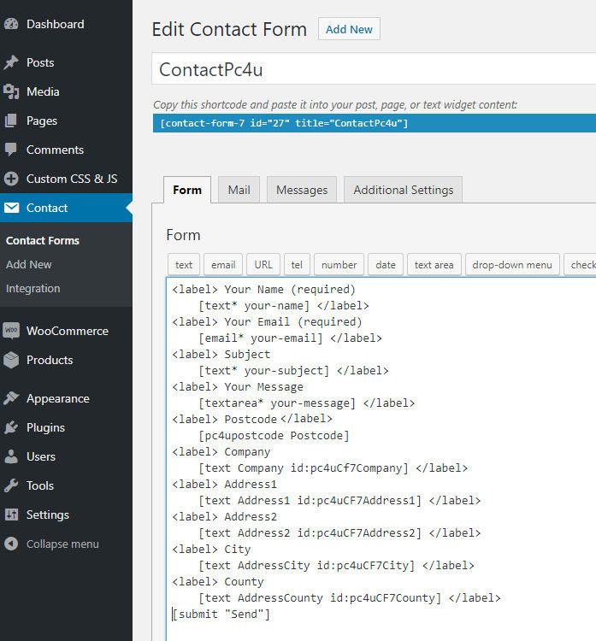Click the Settings sliders icon
This screenshot has width=596, height=641.
coord(11,515)
